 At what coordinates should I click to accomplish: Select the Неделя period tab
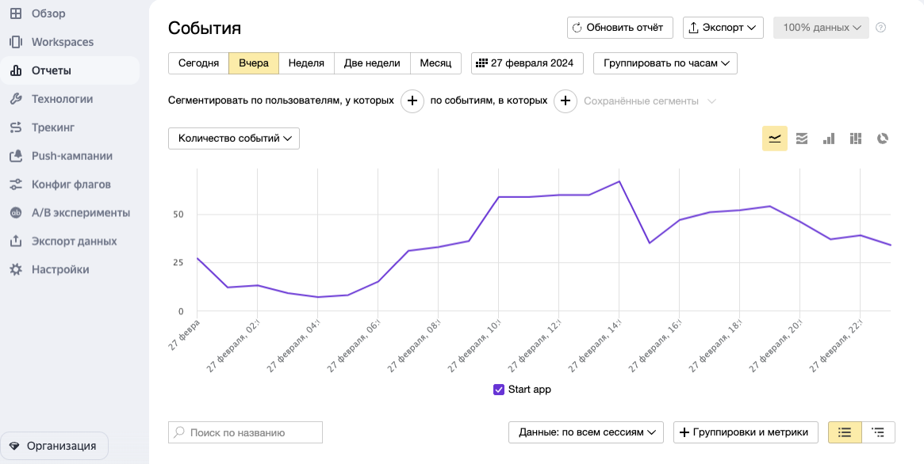click(x=306, y=63)
